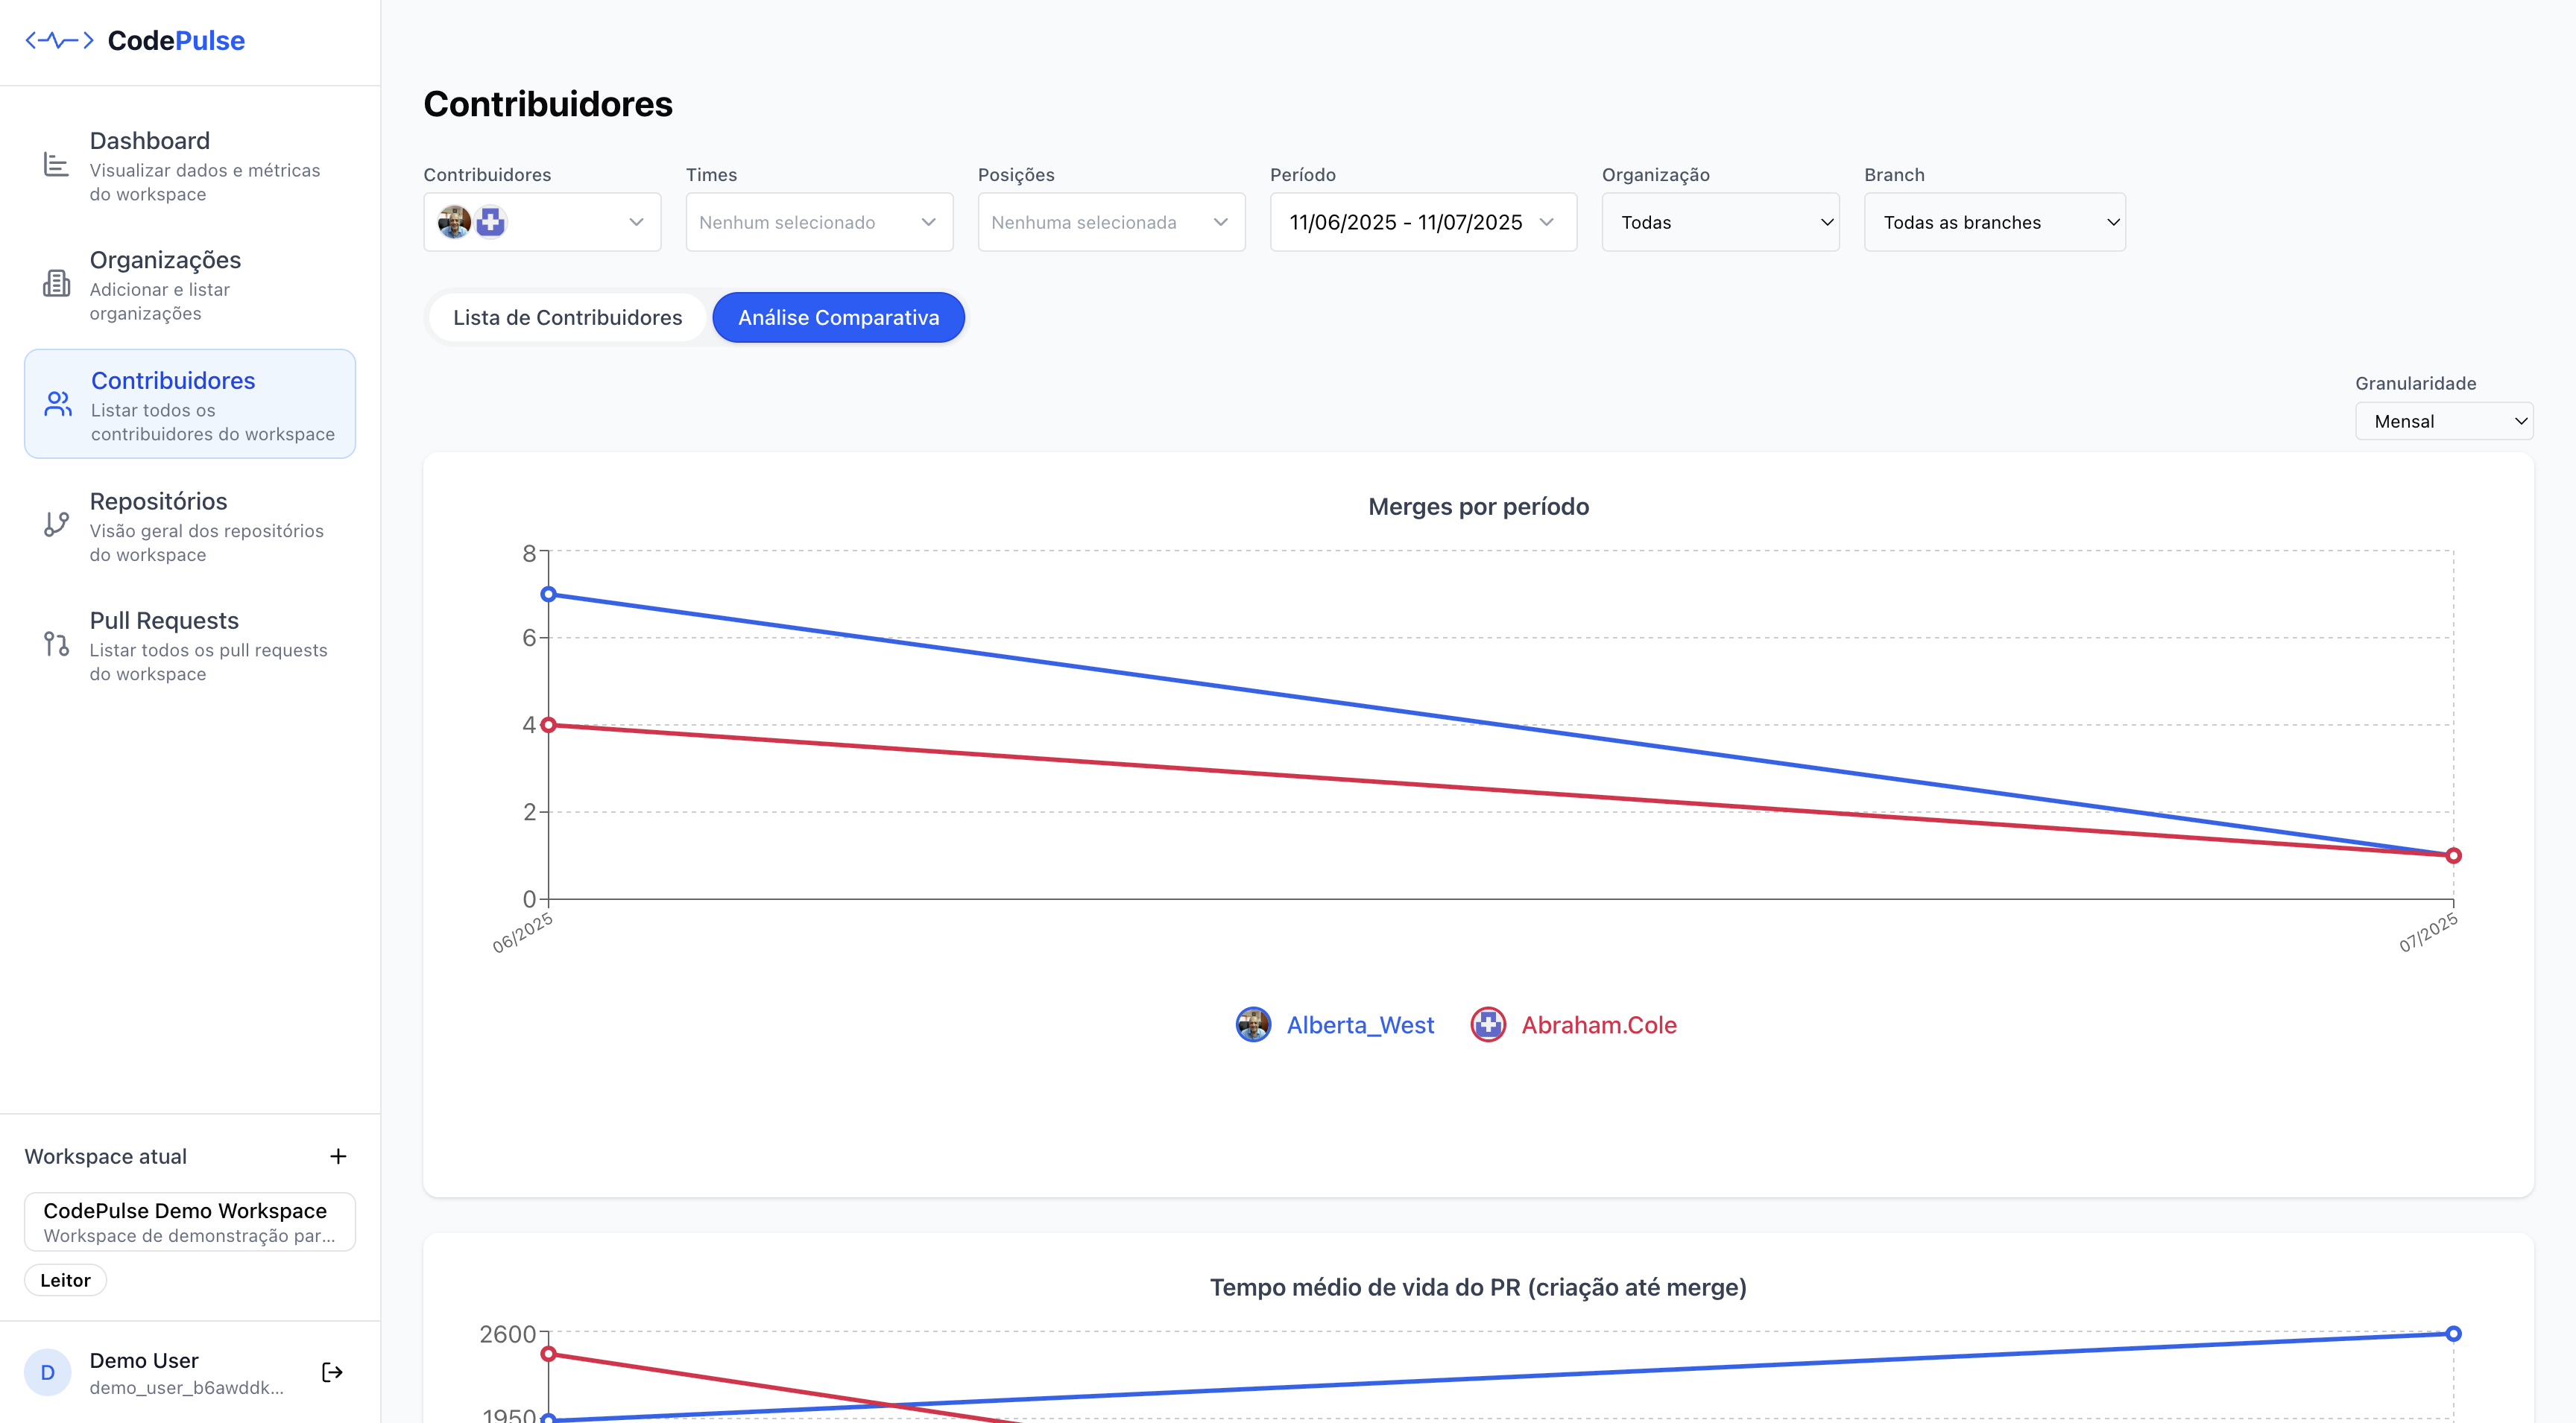Click the 'Workspace atual' label
Screen dimensions: 2576x1423
pos(106,1156)
